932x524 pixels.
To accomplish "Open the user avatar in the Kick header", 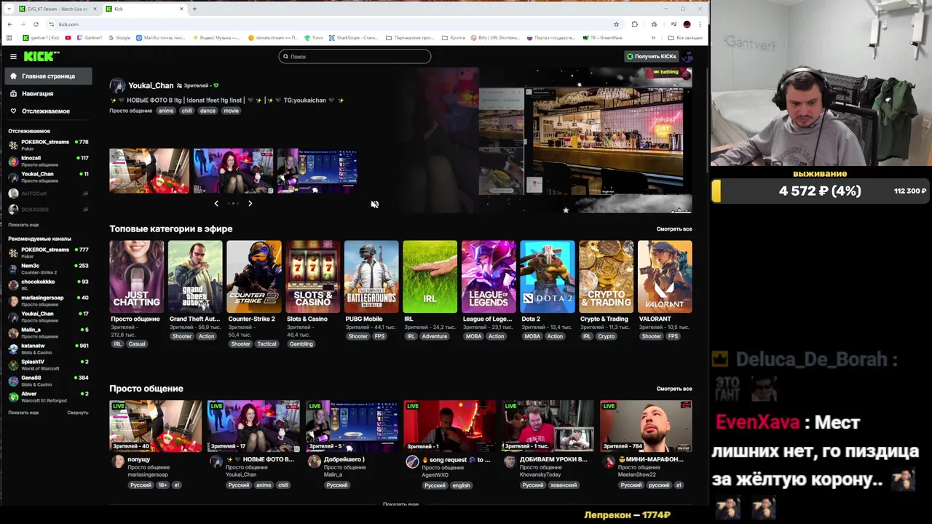I will tap(688, 56).
